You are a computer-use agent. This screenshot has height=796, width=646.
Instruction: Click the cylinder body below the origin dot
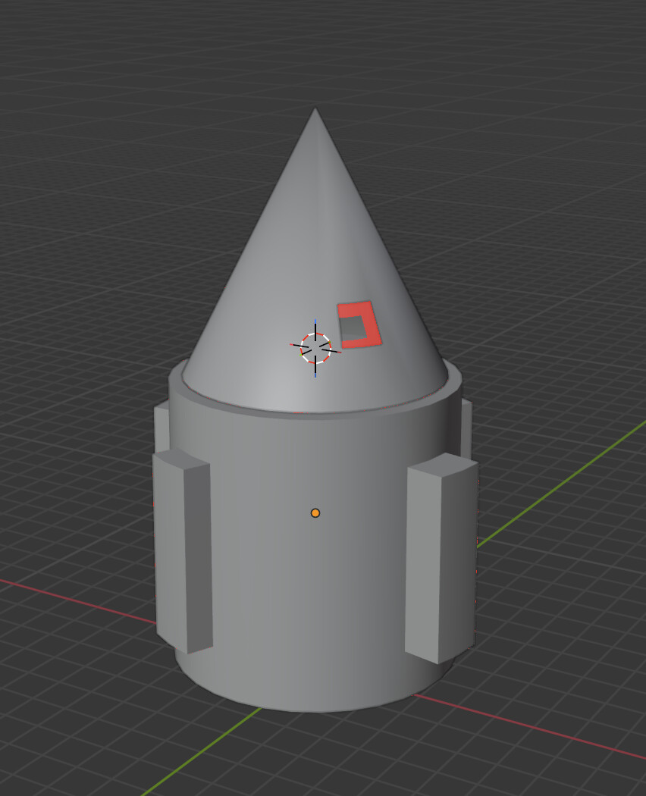pyautogui.click(x=315, y=599)
